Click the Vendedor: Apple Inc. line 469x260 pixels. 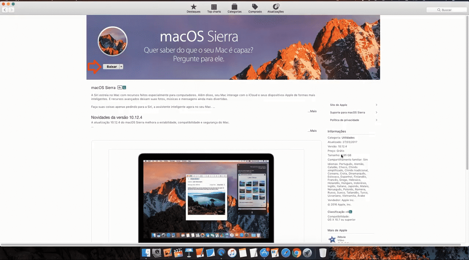341,200
